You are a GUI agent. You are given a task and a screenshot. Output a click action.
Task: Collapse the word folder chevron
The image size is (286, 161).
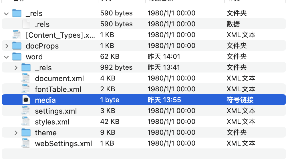(x=6, y=57)
